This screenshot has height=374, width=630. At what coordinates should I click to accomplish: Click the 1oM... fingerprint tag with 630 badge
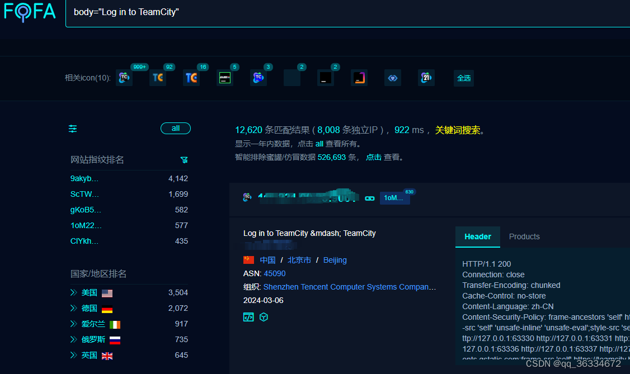pyautogui.click(x=395, y=197)
